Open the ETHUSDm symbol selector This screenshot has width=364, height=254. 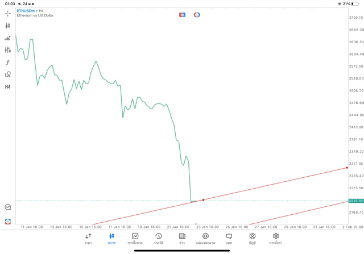point(27,11)
